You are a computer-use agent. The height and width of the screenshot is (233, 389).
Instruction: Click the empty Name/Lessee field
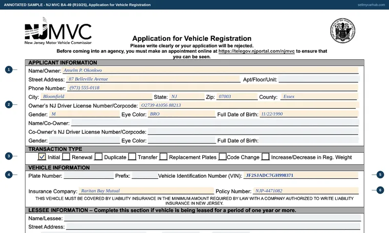pos(212,218)
